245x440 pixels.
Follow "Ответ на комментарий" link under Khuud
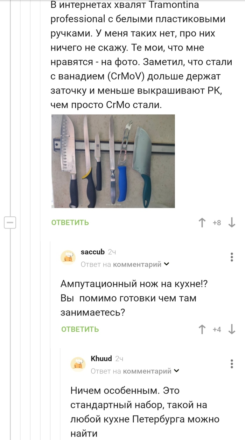131,371
